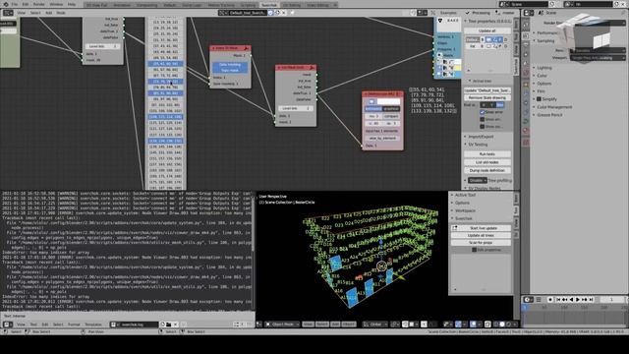Expand the Film panel
The image size is (629, 354).
541,91
